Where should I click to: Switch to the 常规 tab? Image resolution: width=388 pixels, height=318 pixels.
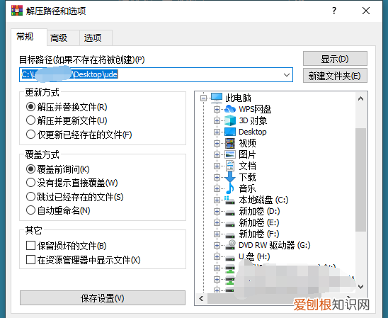(29, 37)
